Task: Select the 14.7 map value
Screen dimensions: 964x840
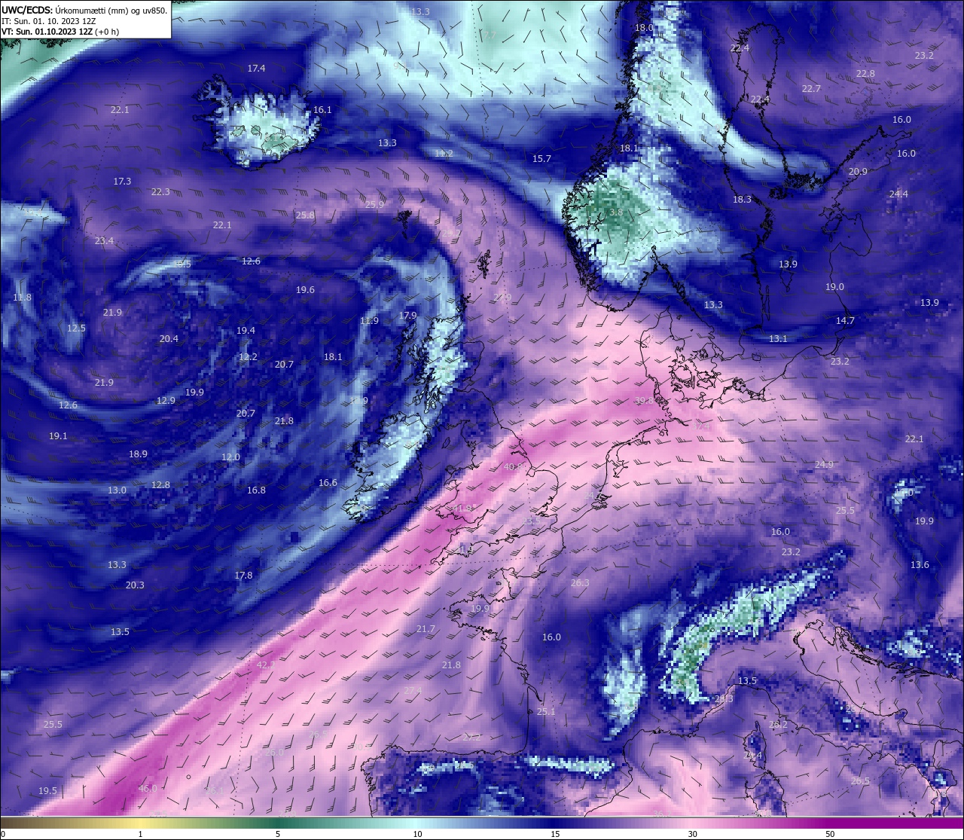Action: 845,321
